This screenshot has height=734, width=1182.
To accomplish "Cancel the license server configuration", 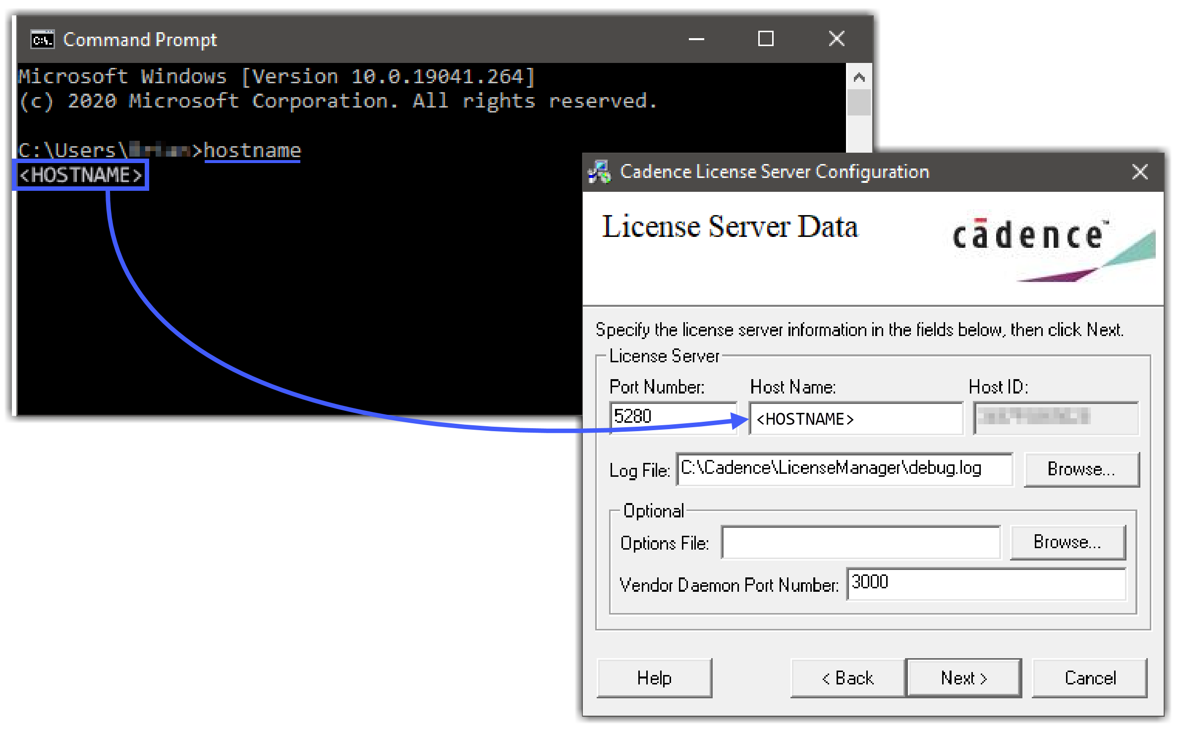I will click(1090, 678).
